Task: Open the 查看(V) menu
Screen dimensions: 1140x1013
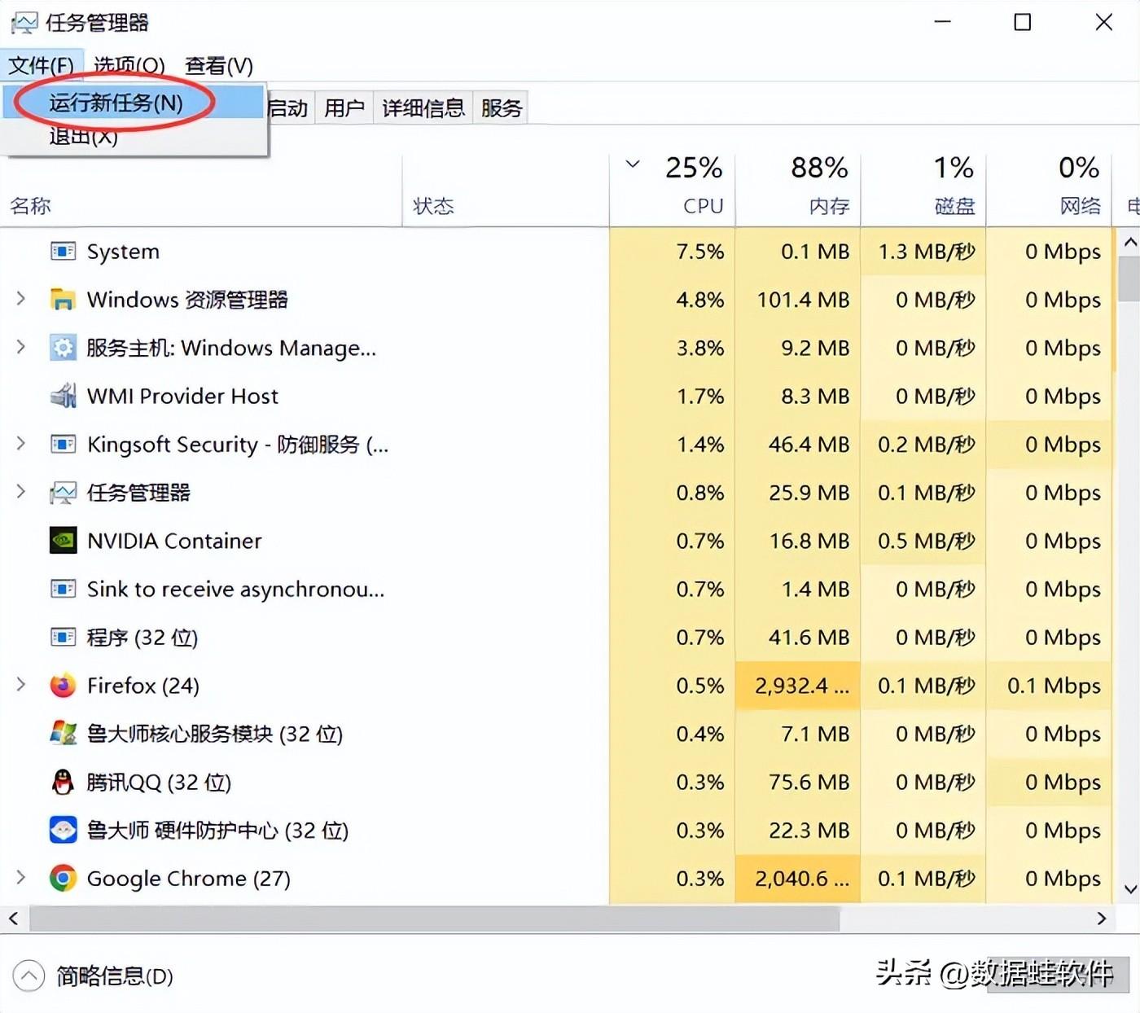Action: click(x=219, y=65)
